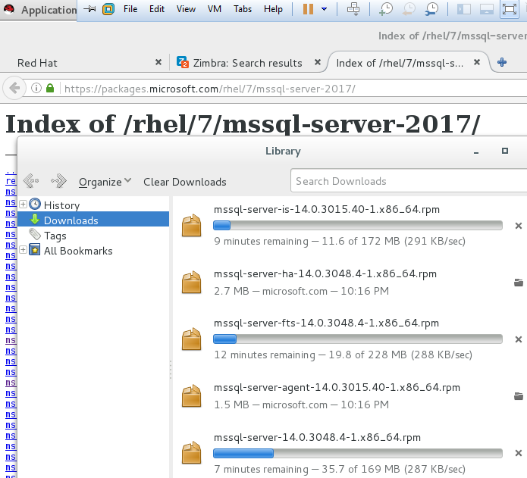Close the Red Hat tab
The height and width of the screenshot is (478, 527).
point(158,62)
